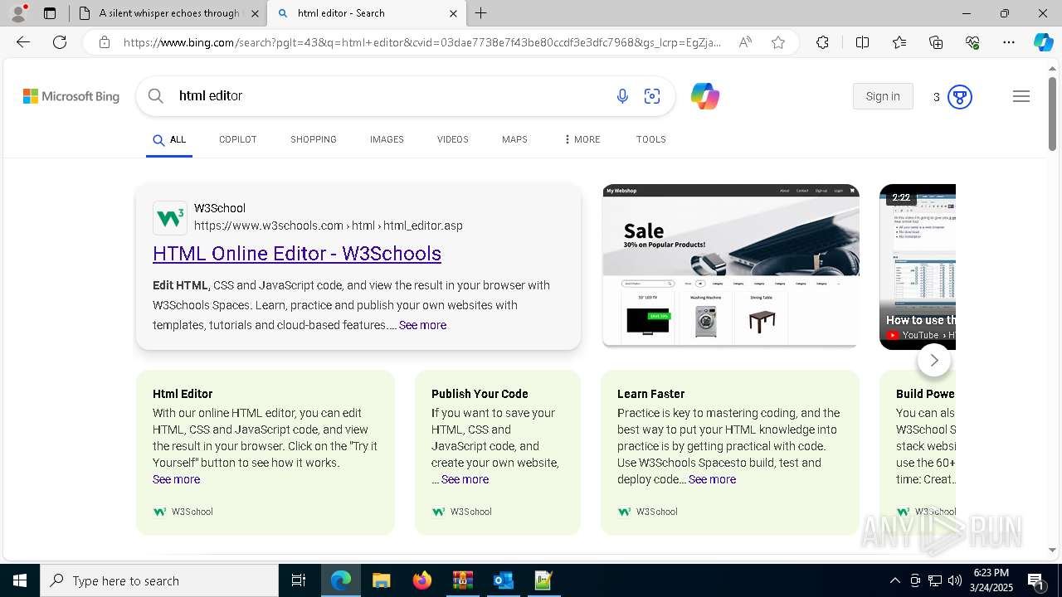Open File Explorer from taskbar
This screenshot has width=1062, height=597.
tap(381, 580)
